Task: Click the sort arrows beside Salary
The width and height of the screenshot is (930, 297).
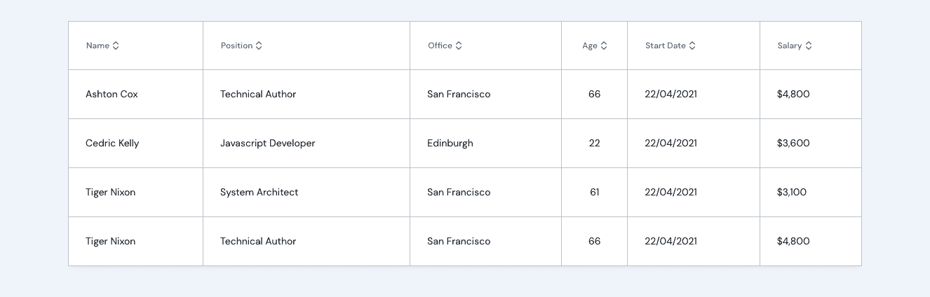Action: tap(809, 46)
